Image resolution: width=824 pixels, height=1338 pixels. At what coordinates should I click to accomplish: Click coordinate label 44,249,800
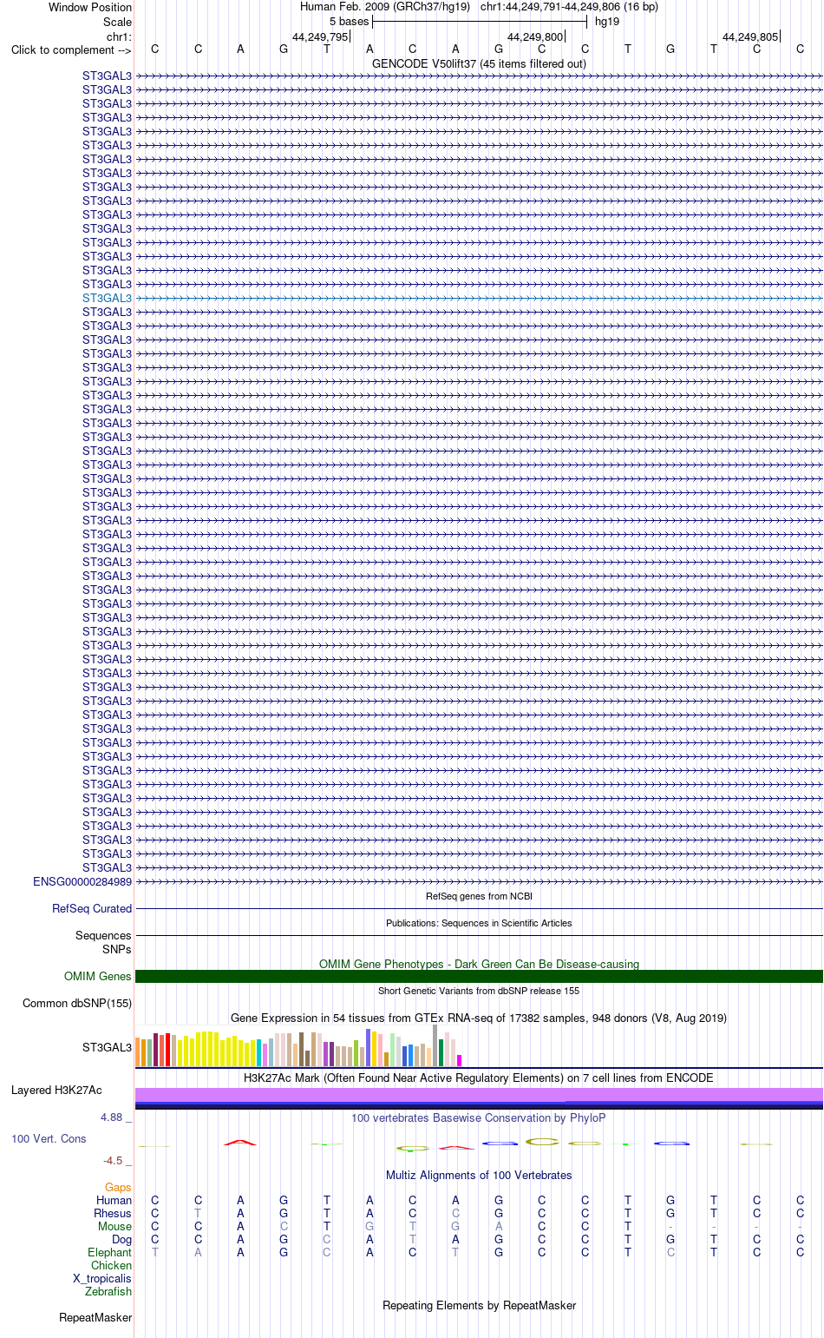[x=535, y=37]
